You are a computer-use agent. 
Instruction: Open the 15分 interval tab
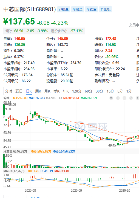[110, 91]
